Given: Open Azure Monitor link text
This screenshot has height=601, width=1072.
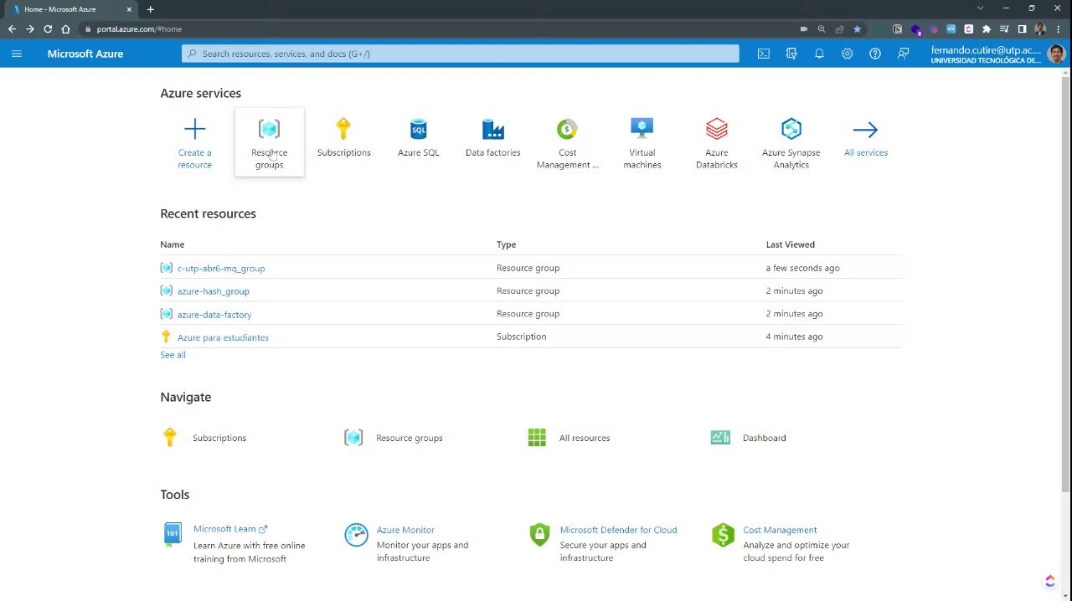Looking at the screenshot, I should (405, 530).
